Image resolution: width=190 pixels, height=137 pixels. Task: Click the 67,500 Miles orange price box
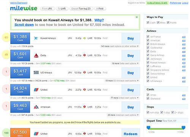tap(20, 133)
